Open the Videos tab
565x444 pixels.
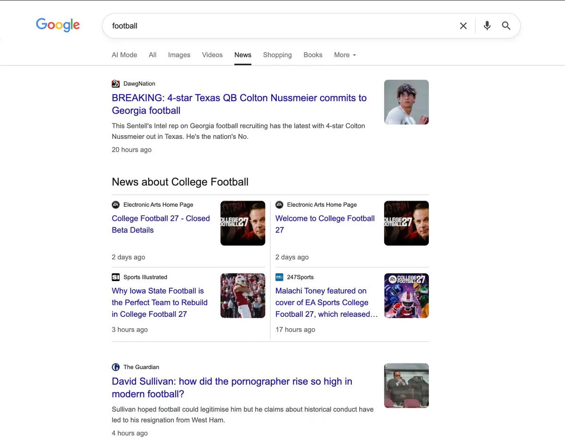212,55
